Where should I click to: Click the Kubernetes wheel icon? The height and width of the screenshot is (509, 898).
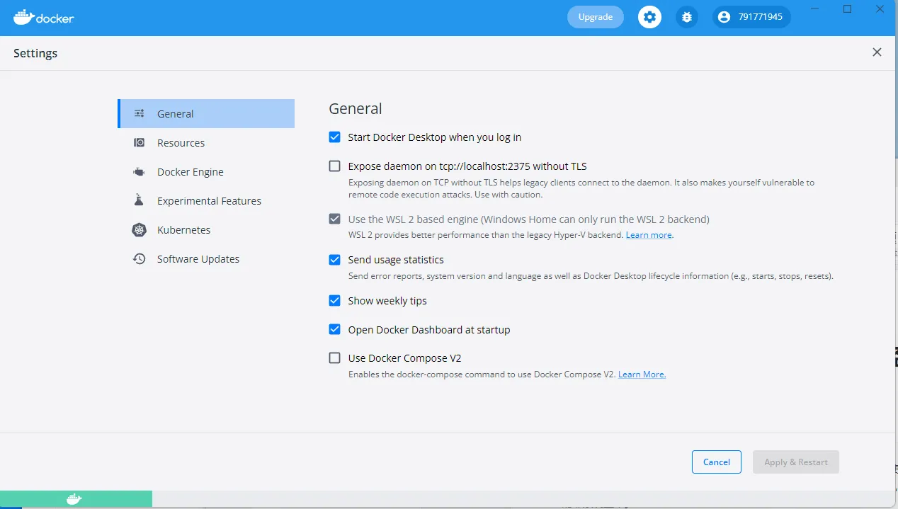pyautogui.click(x=140, y=230)
